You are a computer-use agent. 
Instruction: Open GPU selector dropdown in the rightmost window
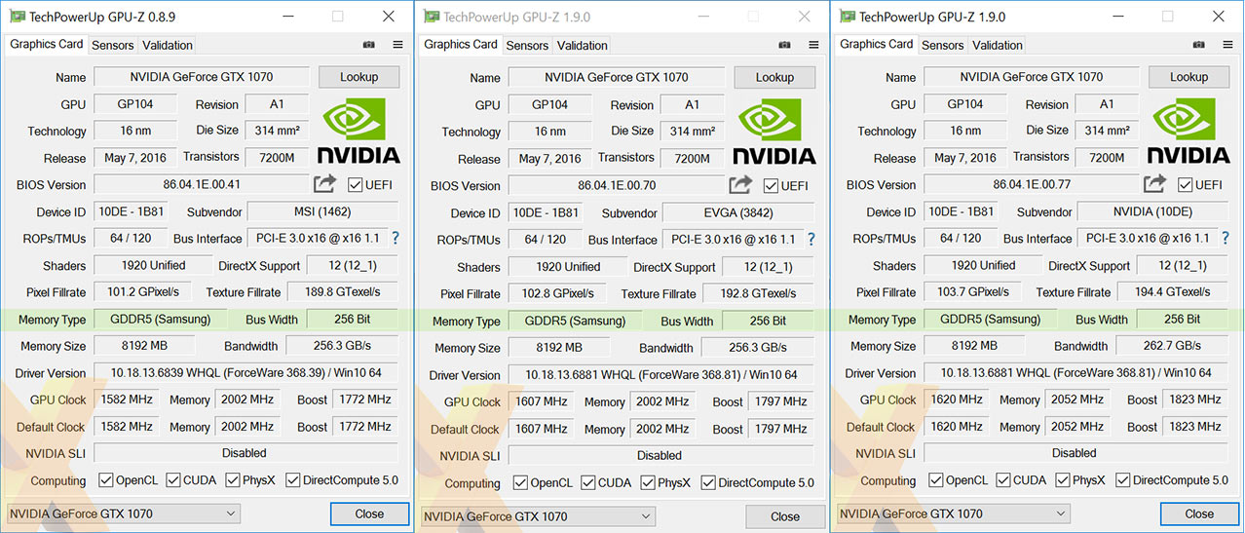tap(953, 514)
